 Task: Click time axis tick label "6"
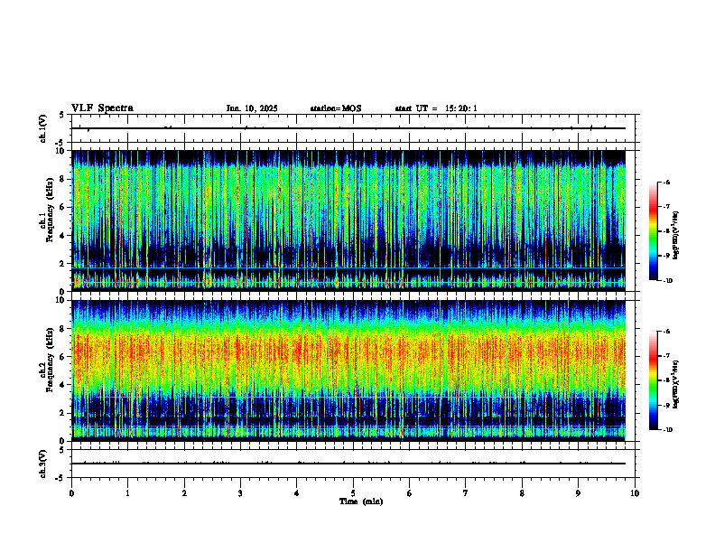coord(410,493)
